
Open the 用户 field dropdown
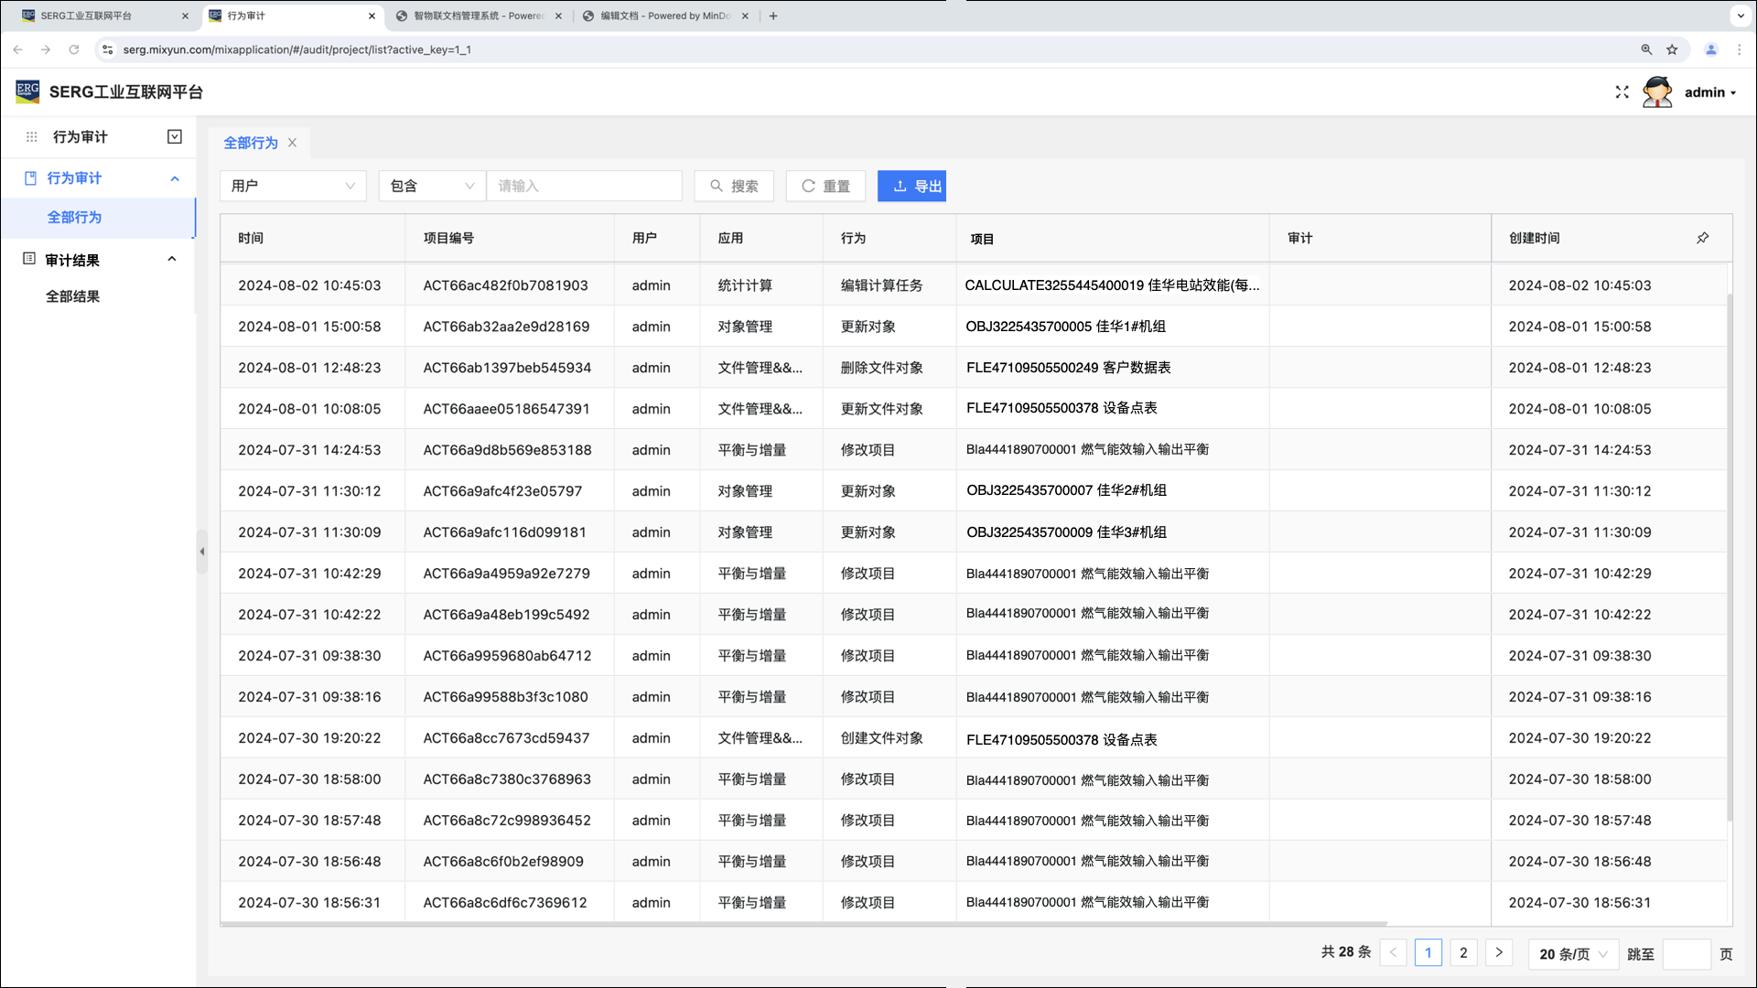coord(293,186)
